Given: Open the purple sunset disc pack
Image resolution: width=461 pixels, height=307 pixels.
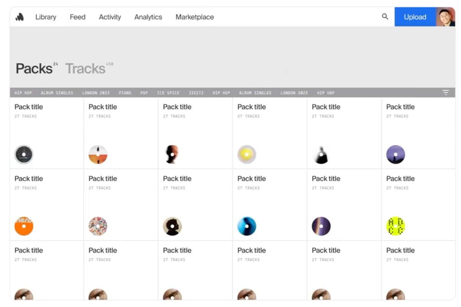Looking at the screenshot, I should [x=396, y=155].
